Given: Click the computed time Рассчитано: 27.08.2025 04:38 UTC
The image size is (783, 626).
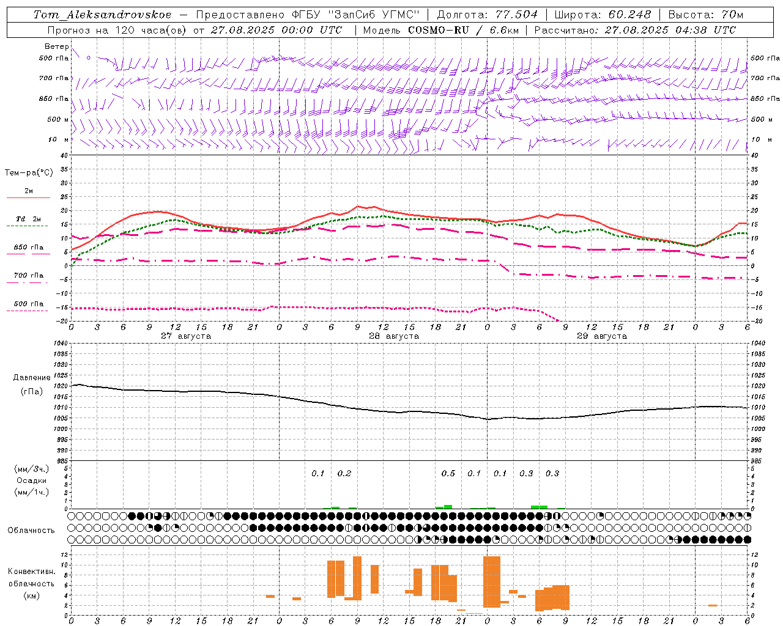Looking at the screenshot, I should [635, 30].
